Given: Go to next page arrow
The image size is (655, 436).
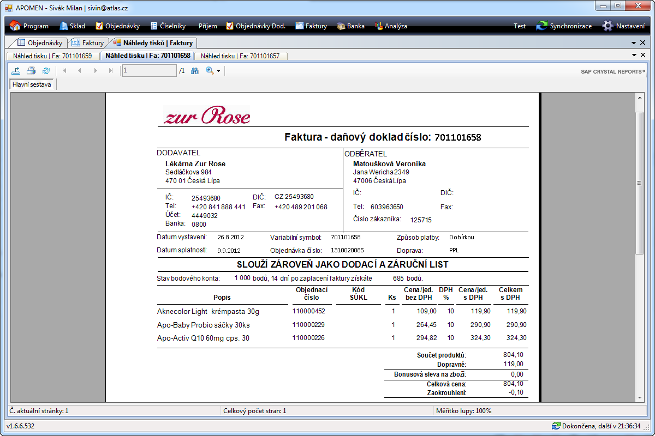Looking at the screenshot, I should (x=96, y=70).
